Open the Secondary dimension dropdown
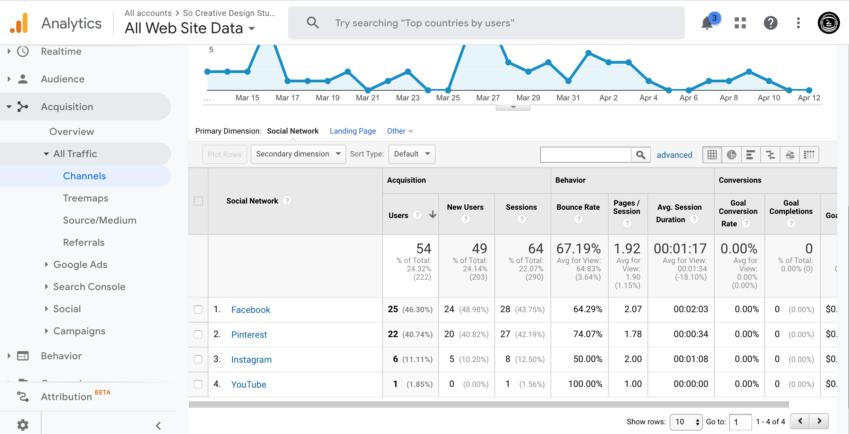This screenshot has width=849, height=434. [x=297, y=154]
